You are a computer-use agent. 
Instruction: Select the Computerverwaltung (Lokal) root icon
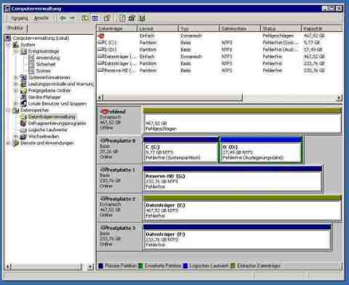pyautogui.click(x=8, y=38)
